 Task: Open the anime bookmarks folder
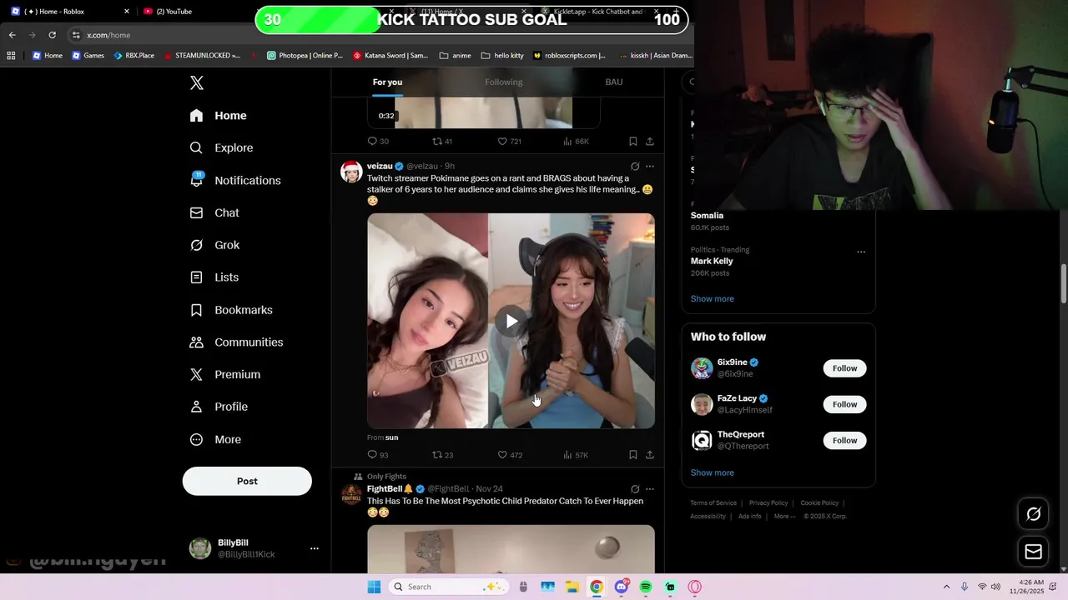click(455, 56)
